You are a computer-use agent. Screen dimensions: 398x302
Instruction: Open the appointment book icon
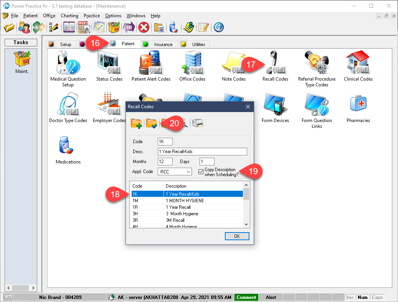[69, 27]
